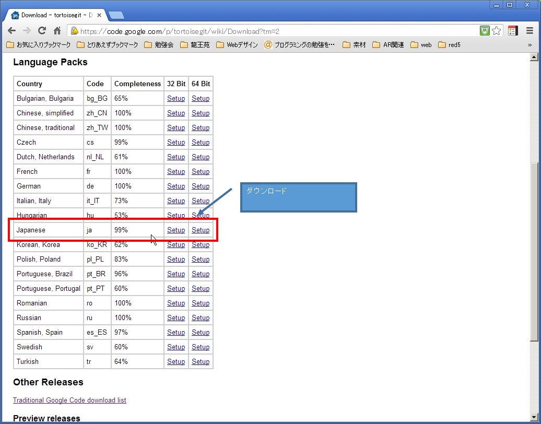Download Dutch 32 Bit Setup
The height and width of the screenshot is (424, 541).
pyautogui.click(x=176, y=157)
